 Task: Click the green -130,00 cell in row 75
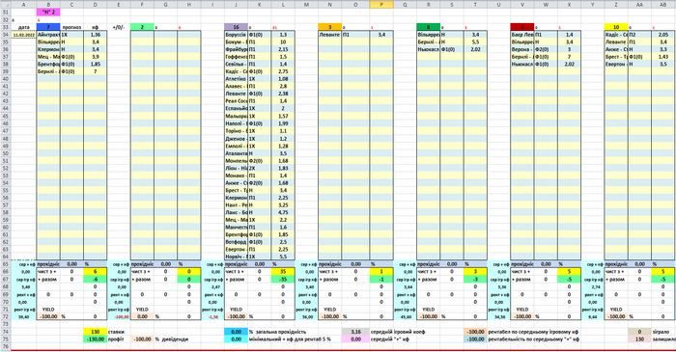tap(96, 339)
